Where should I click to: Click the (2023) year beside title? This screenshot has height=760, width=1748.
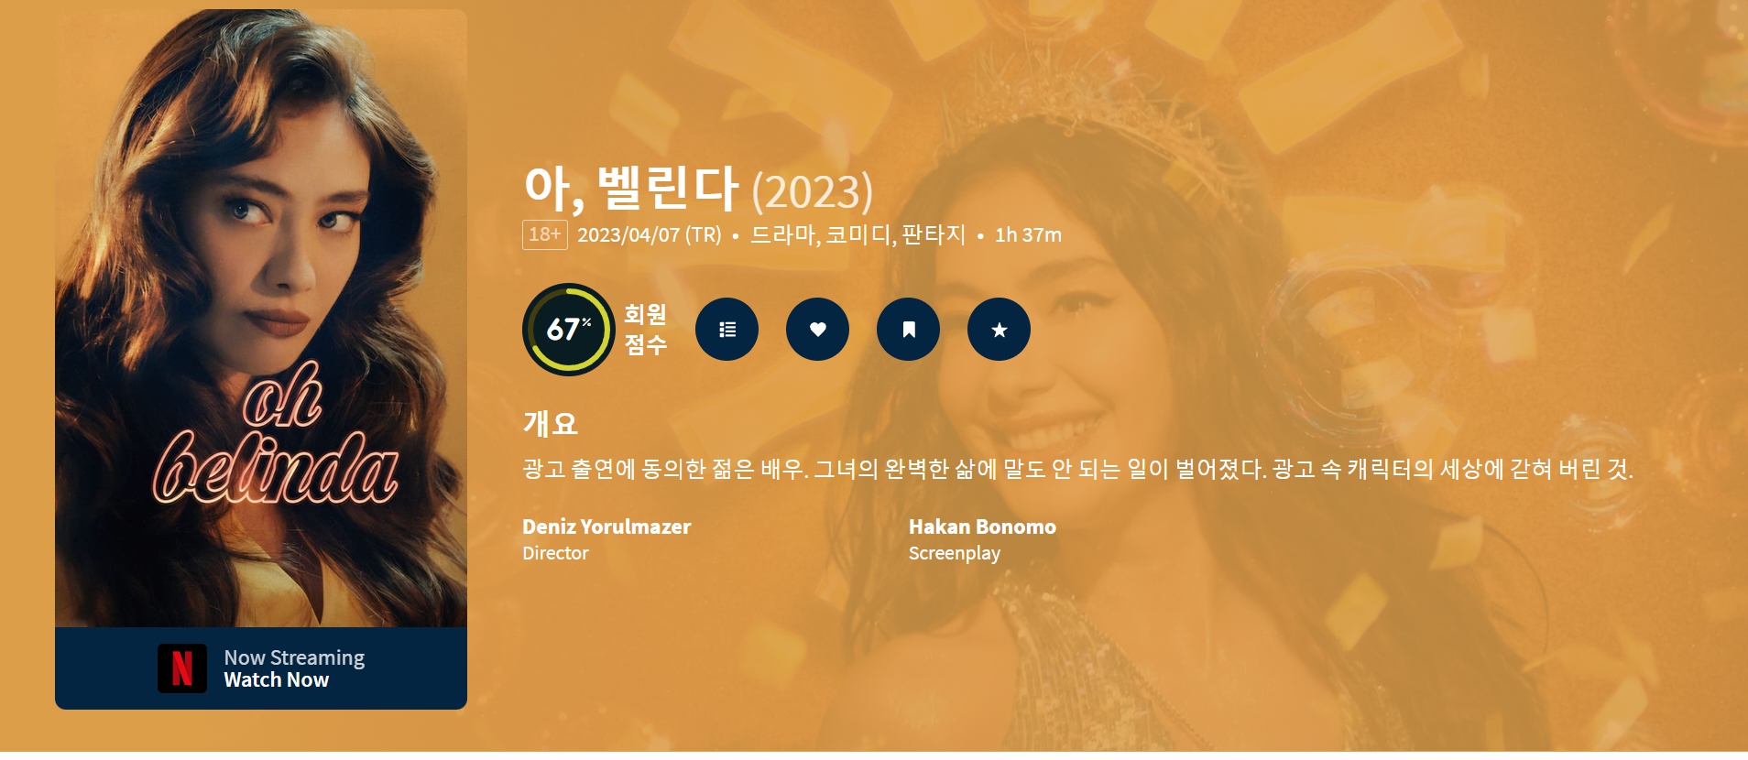(x=813, y=191)
